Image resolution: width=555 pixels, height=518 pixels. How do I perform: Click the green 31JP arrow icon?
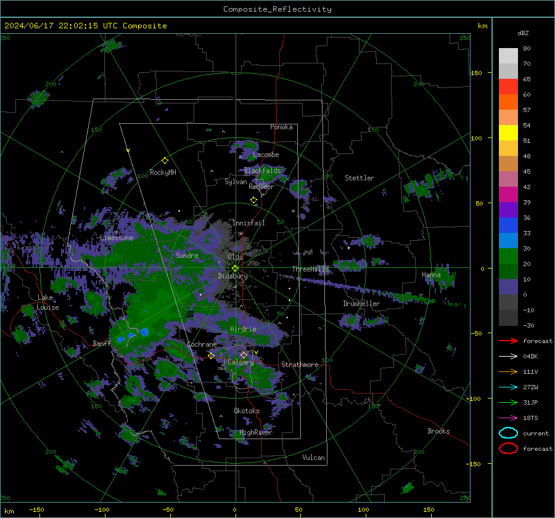pyautogui.click(x=508, y=402)
